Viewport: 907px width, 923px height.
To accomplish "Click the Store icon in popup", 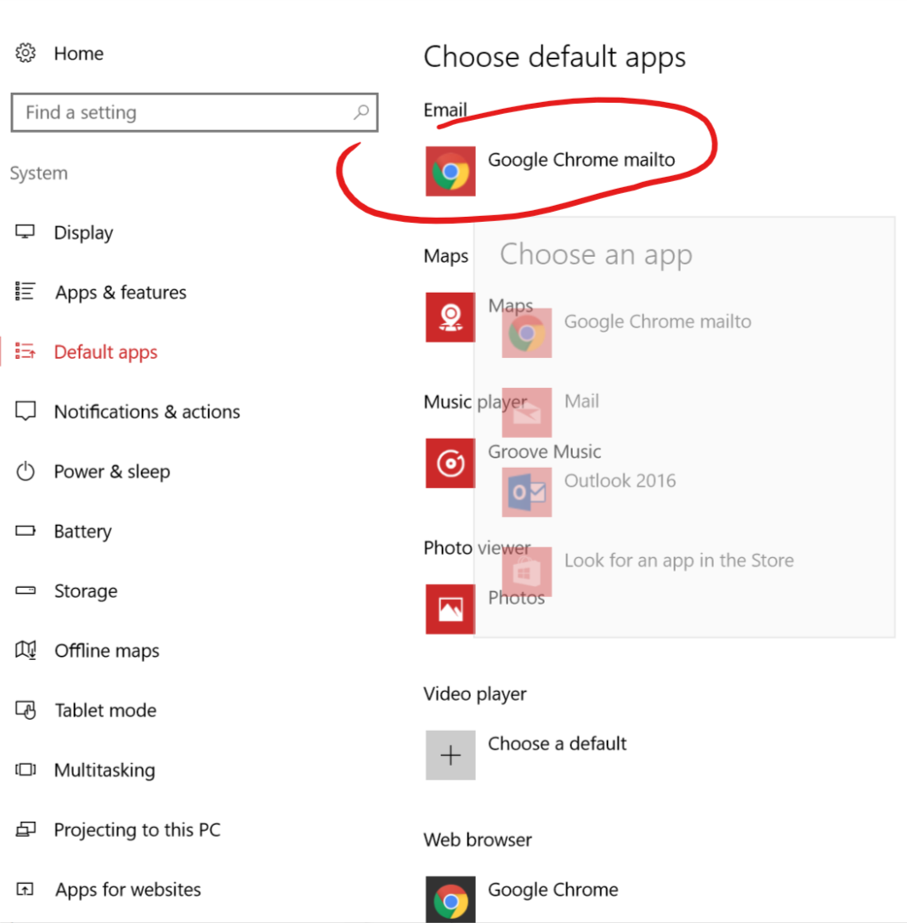I will click(x=527, y=572).
